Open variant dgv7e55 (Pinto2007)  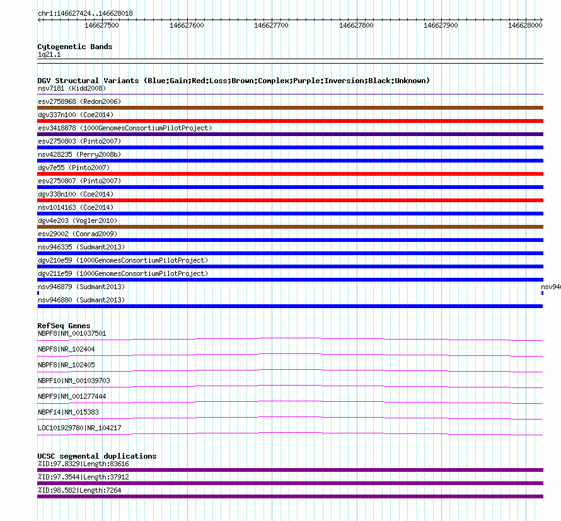pos(74,168)
